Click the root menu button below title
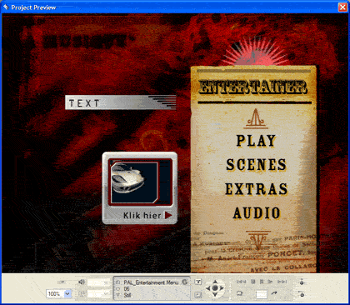Image resolution: width=350 pixels, height=305 pixels. [x=197, y=295]
